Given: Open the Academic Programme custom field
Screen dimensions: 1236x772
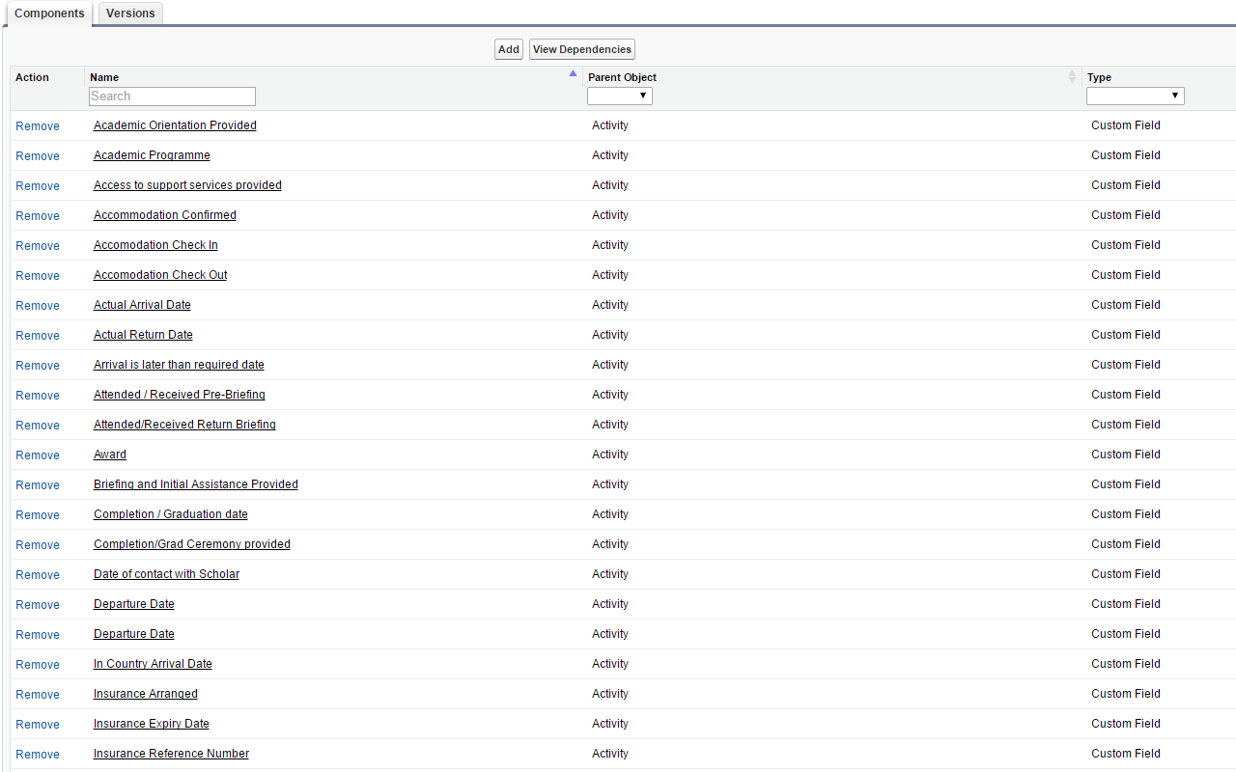Looking at the screenshot, I should click(x=152, y=154).
